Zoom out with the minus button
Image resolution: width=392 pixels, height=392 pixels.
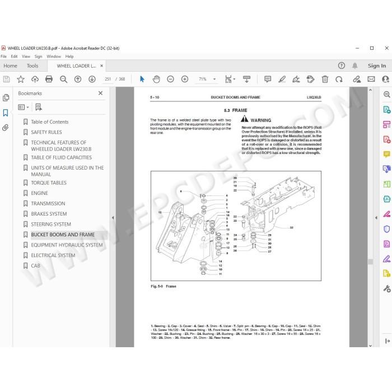pyautogui.click(x=170, y=80)
